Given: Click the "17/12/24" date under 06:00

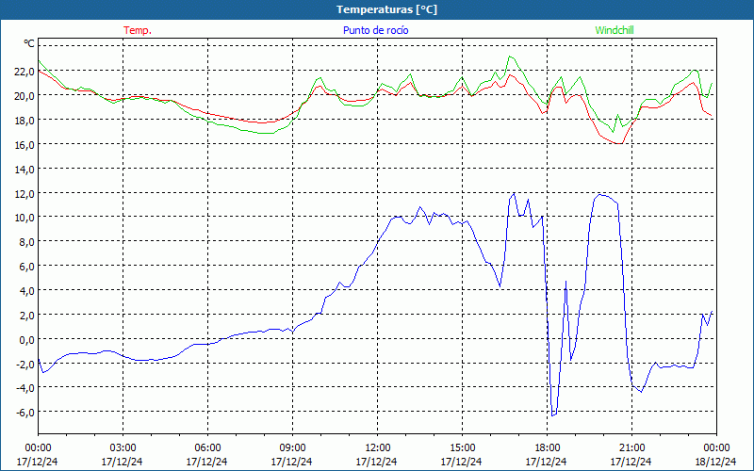Looking at the screenshot, I should pyautogui.click(x=206, y=462).
